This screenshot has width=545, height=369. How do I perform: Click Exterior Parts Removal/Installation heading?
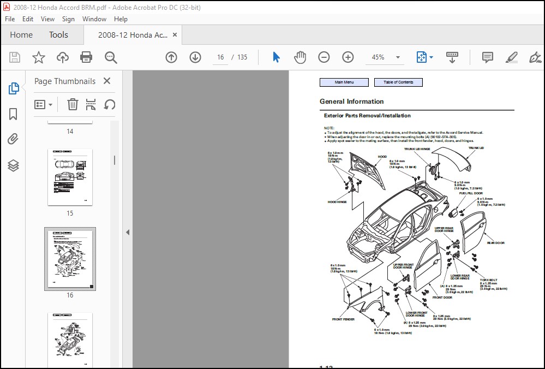coord(367,116)
